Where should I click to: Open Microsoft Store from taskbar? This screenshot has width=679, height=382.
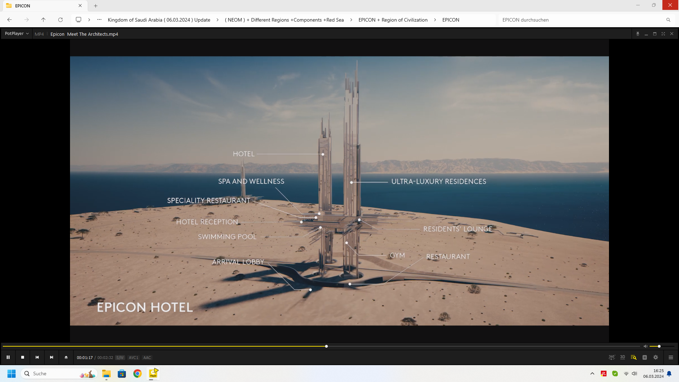[x=122, y=374]
